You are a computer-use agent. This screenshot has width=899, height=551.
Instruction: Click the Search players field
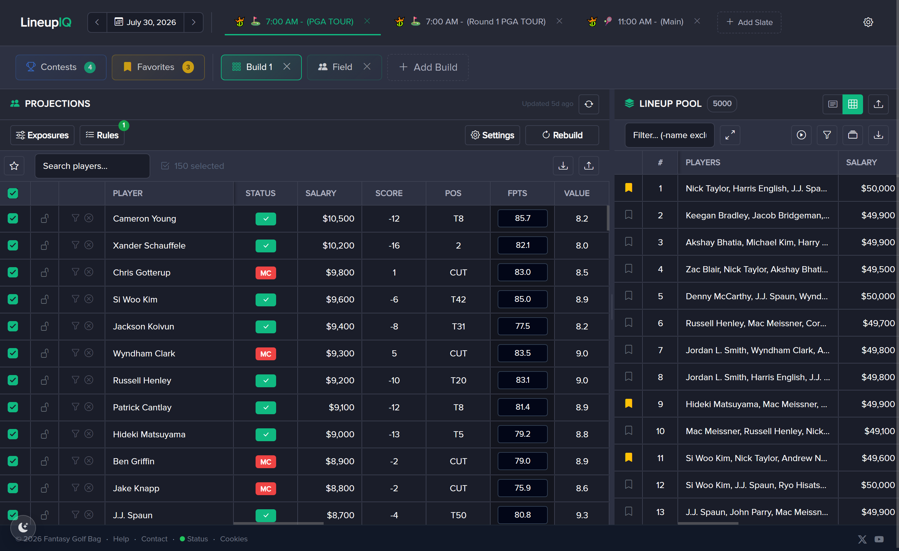click(x=92, y=166)
